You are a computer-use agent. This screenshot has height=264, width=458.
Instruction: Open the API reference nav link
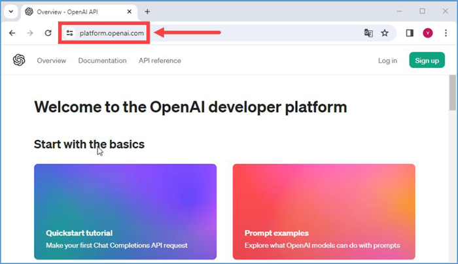[160, 61]
